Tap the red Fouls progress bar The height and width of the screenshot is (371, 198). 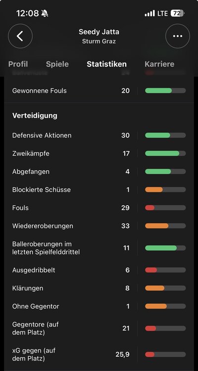point(165,208)
